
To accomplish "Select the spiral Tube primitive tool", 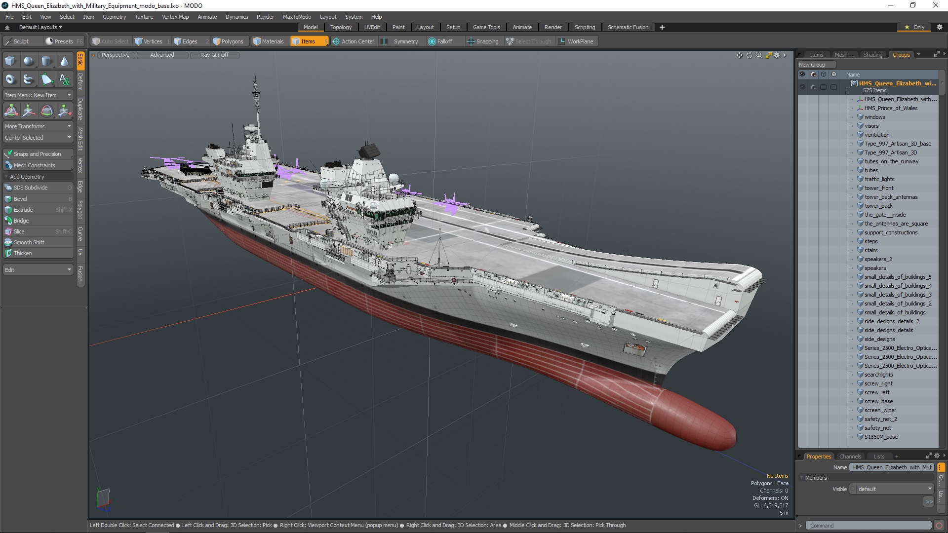I will pyautogui.click(x=29, y=79).
